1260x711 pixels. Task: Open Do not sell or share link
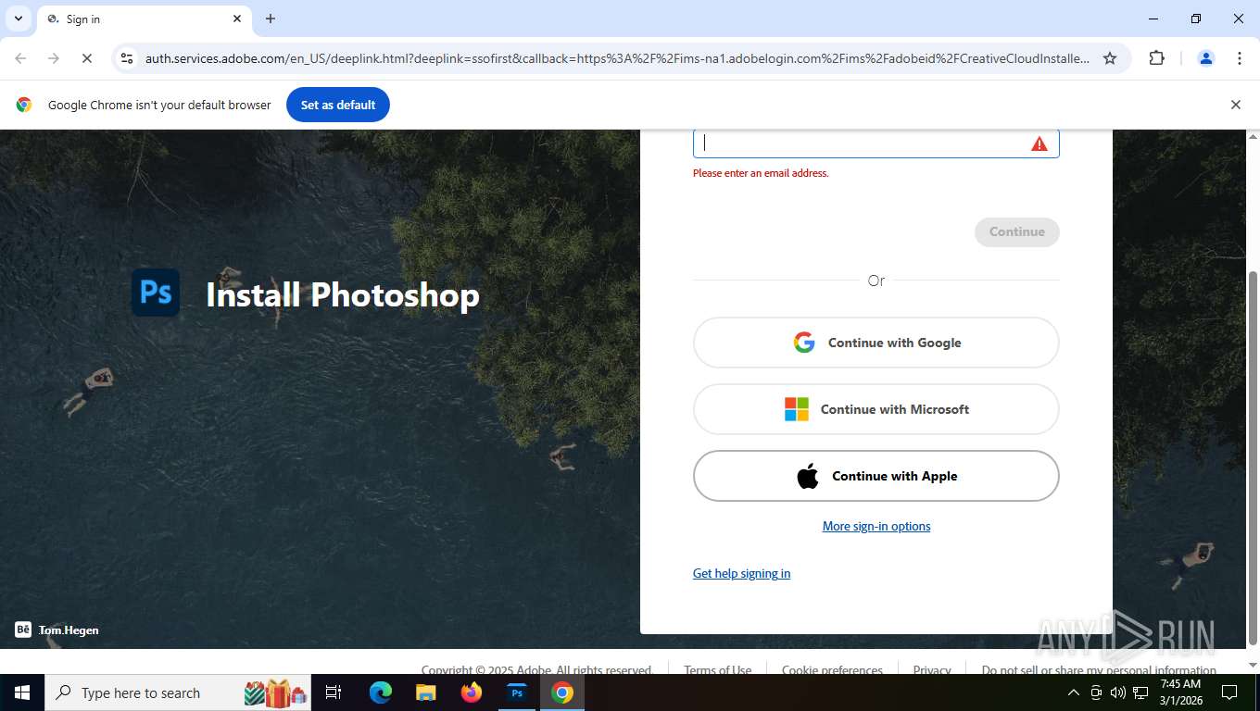click(x=1099, y=669)
